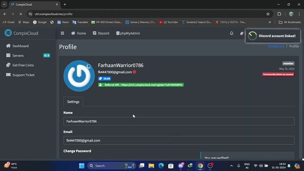The image size is (304, 171).
Task: Open the Home navigation link
Action: 78,33
